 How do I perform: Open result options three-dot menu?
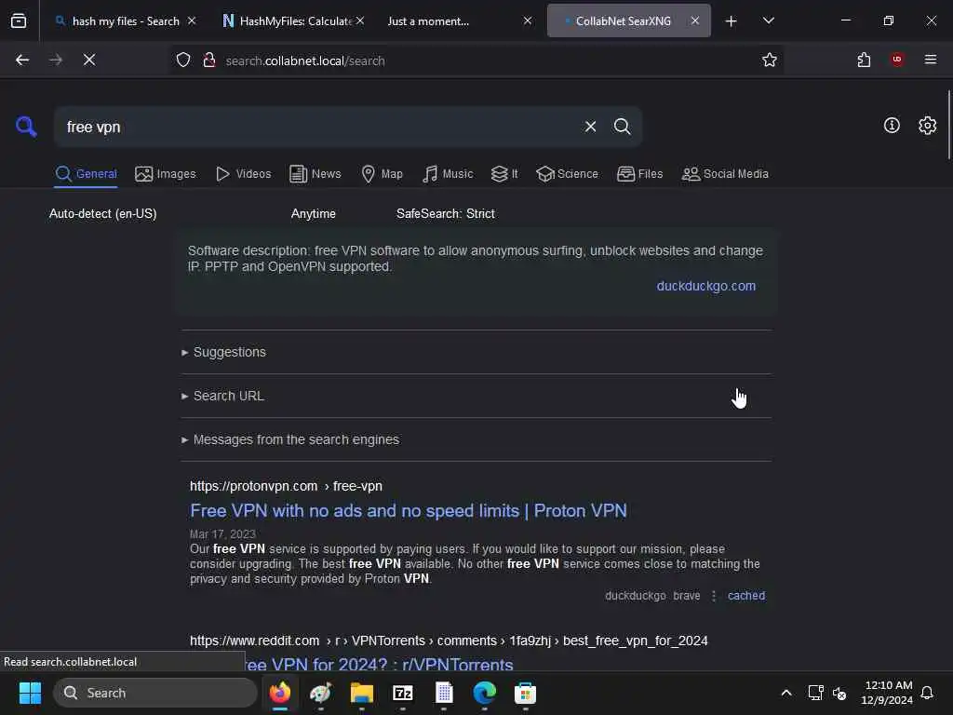point(714,596)
